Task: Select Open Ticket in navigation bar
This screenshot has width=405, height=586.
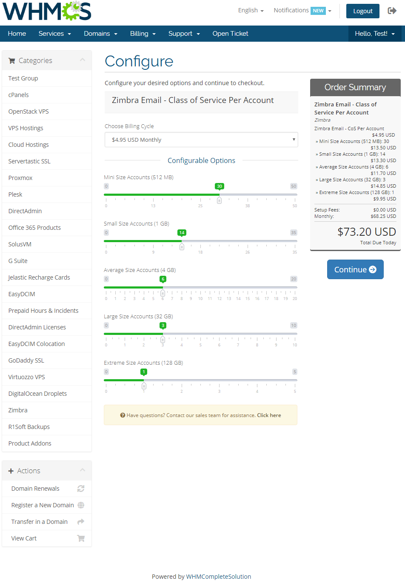Action: pos(230,34)
